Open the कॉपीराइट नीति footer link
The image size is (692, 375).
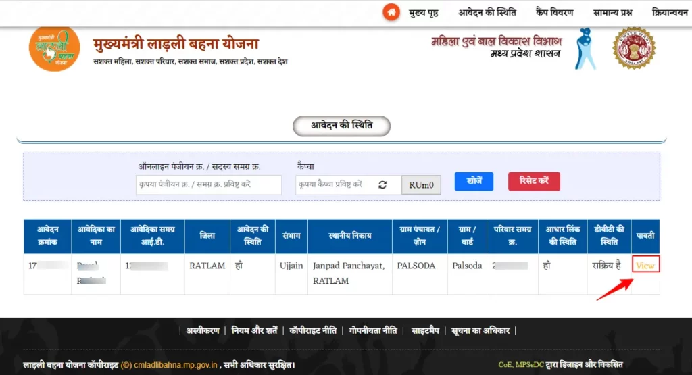[312, 330]
